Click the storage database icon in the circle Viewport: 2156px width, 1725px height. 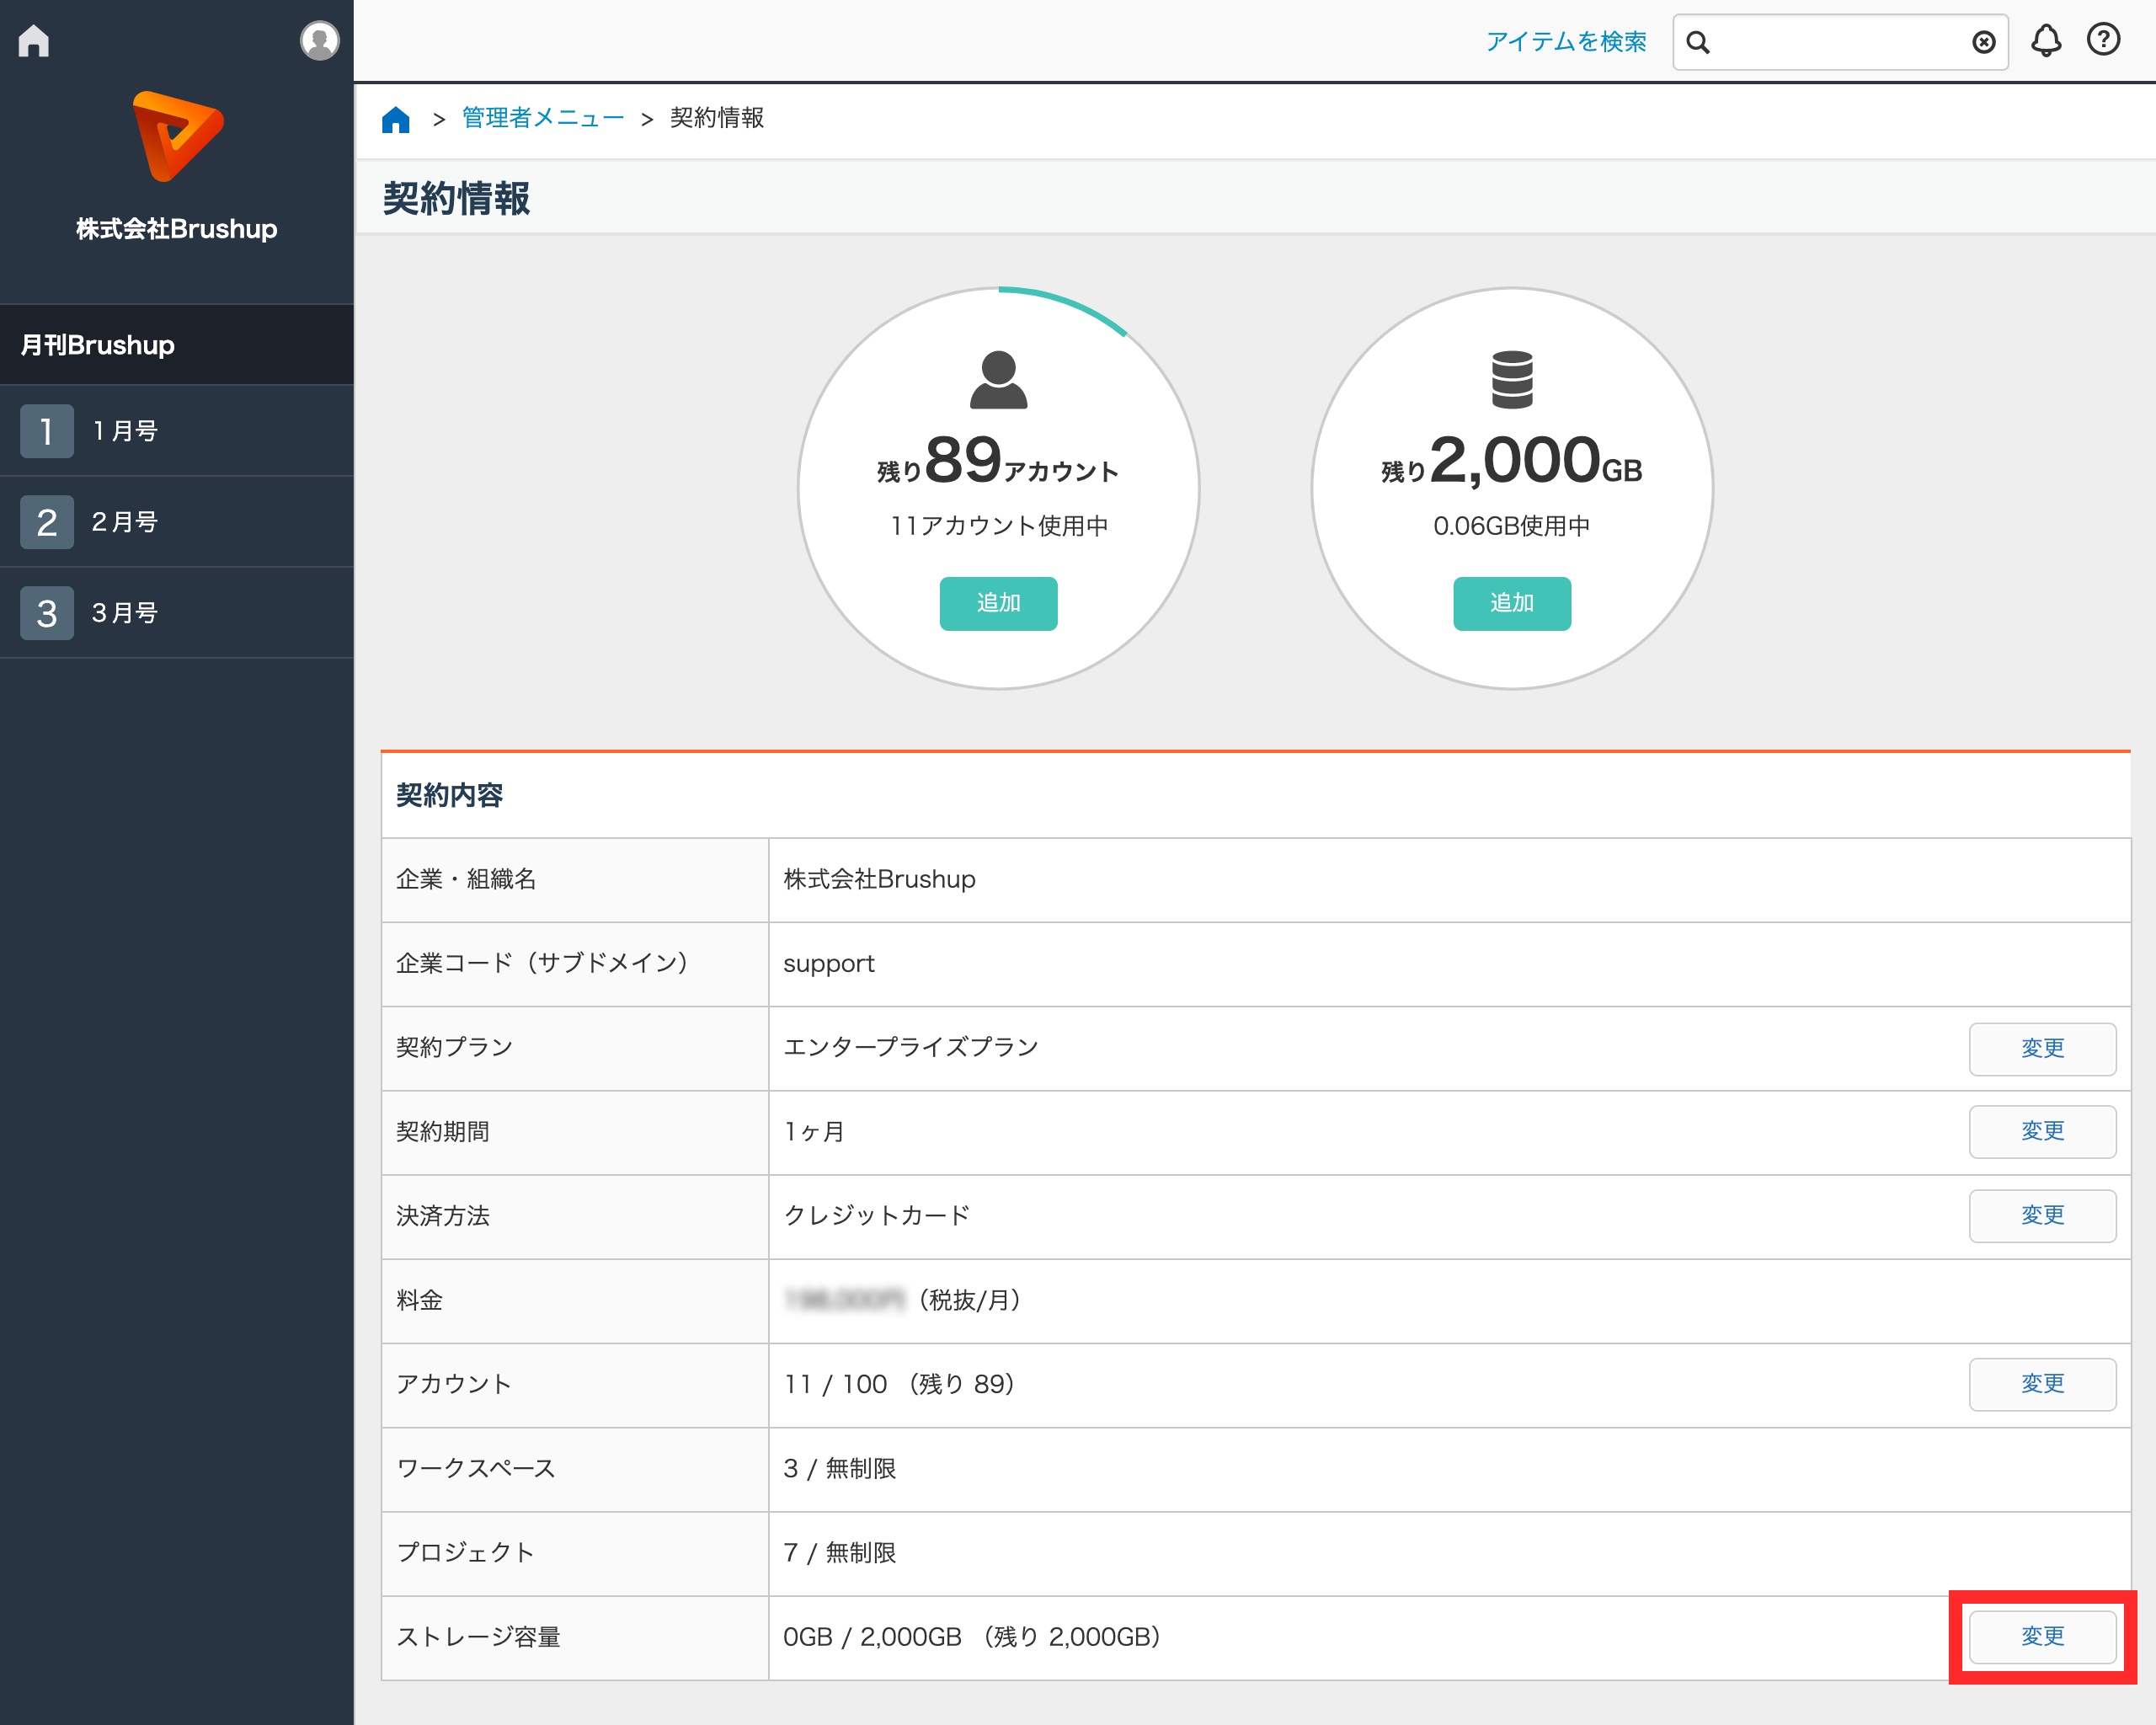click(x=1511, y=379)
